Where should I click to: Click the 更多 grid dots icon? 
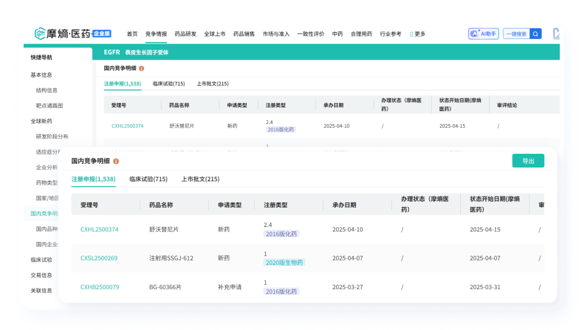click(411, 34)
